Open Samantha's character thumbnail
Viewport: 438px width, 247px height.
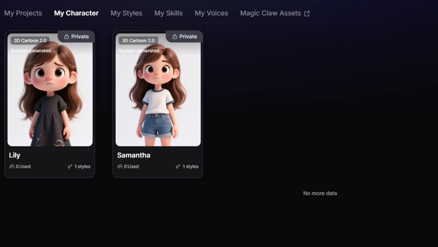point(158,90)
